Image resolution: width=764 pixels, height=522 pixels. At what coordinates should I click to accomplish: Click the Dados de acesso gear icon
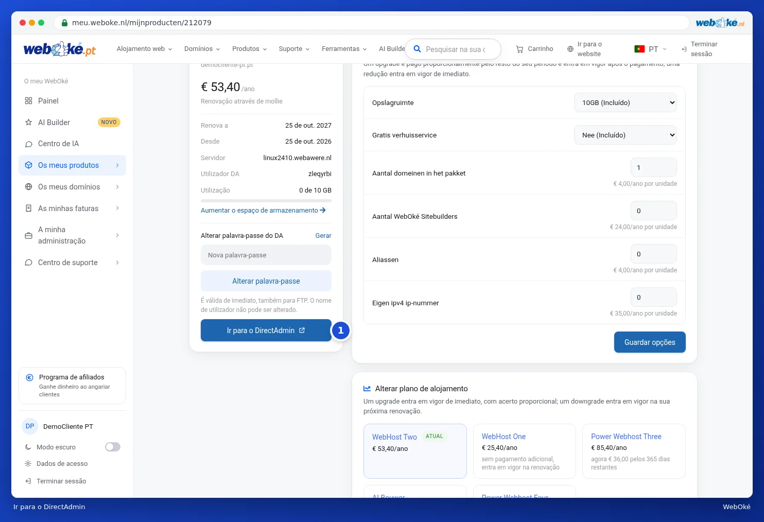[28, 463]
